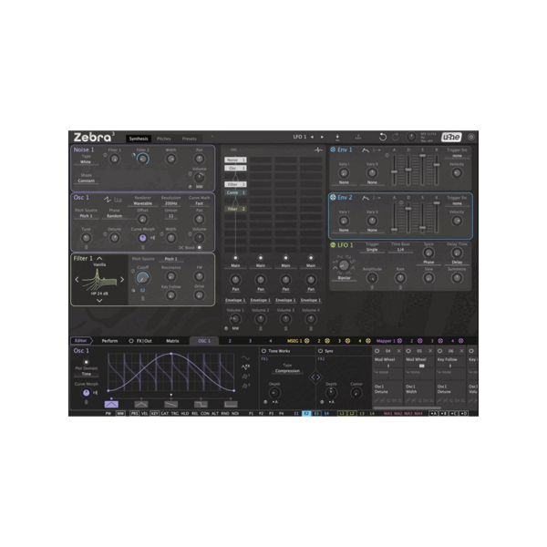
Task: Click the Mapper 1 purple wheel icon
Action: [x=400, y=341]
